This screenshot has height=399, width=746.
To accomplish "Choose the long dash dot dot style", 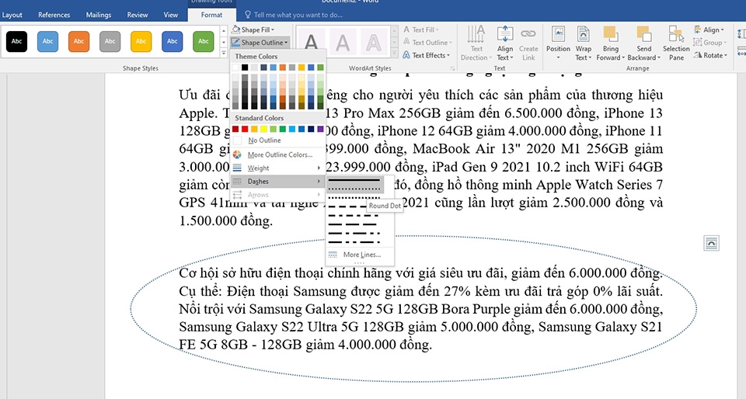I will [x=354, y=241].
